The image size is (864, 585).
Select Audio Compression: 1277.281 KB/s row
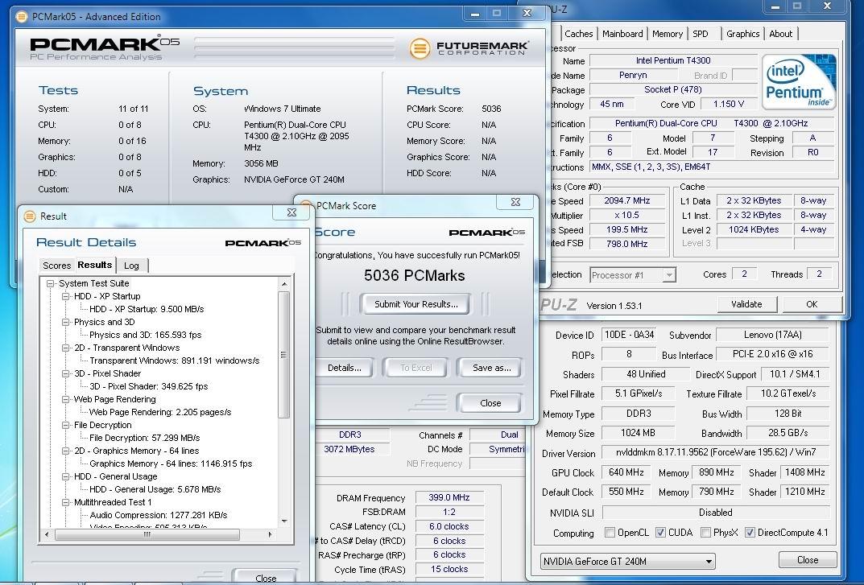[159, 515]
